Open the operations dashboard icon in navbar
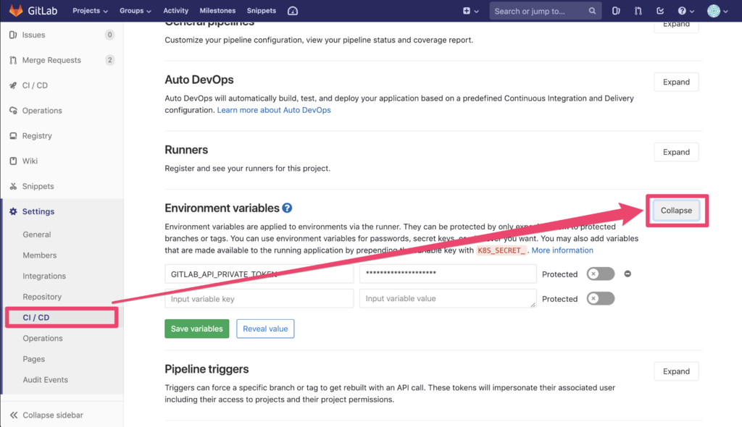The image size is (742, 427). pos(293,11)
